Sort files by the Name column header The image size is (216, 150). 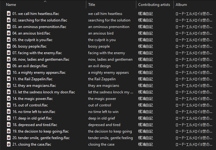point(11,5)
